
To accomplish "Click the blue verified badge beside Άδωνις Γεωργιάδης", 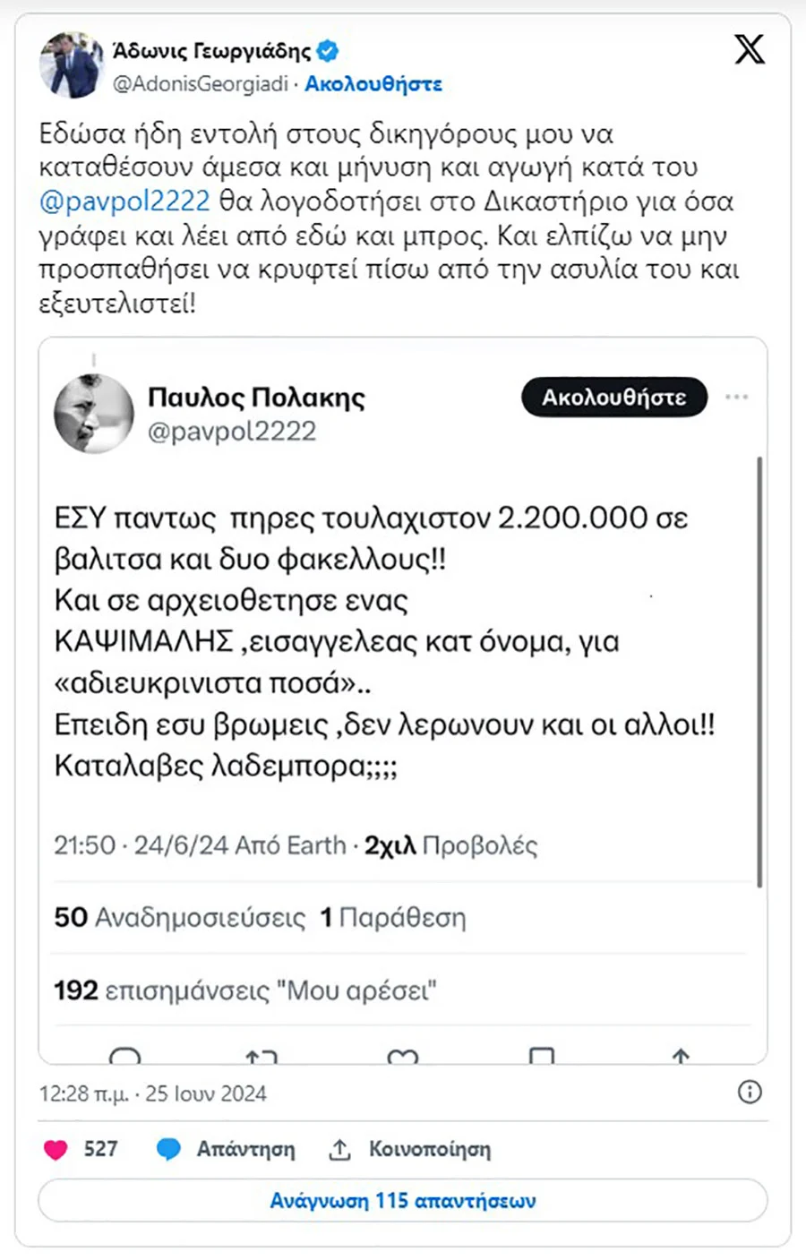I will click(x=328, y=51).
